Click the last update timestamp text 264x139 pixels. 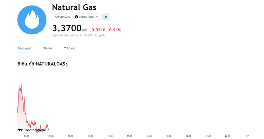coord(78,36)
